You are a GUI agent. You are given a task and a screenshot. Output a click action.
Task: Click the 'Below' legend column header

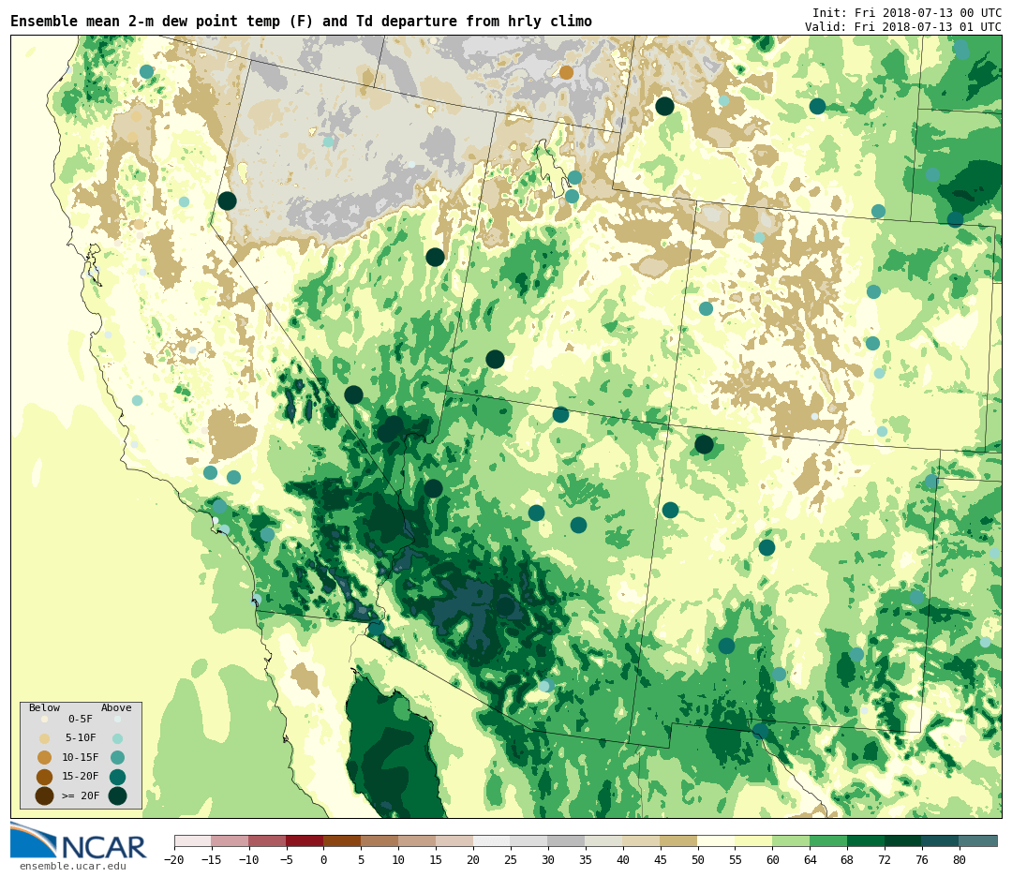(44, 708)
